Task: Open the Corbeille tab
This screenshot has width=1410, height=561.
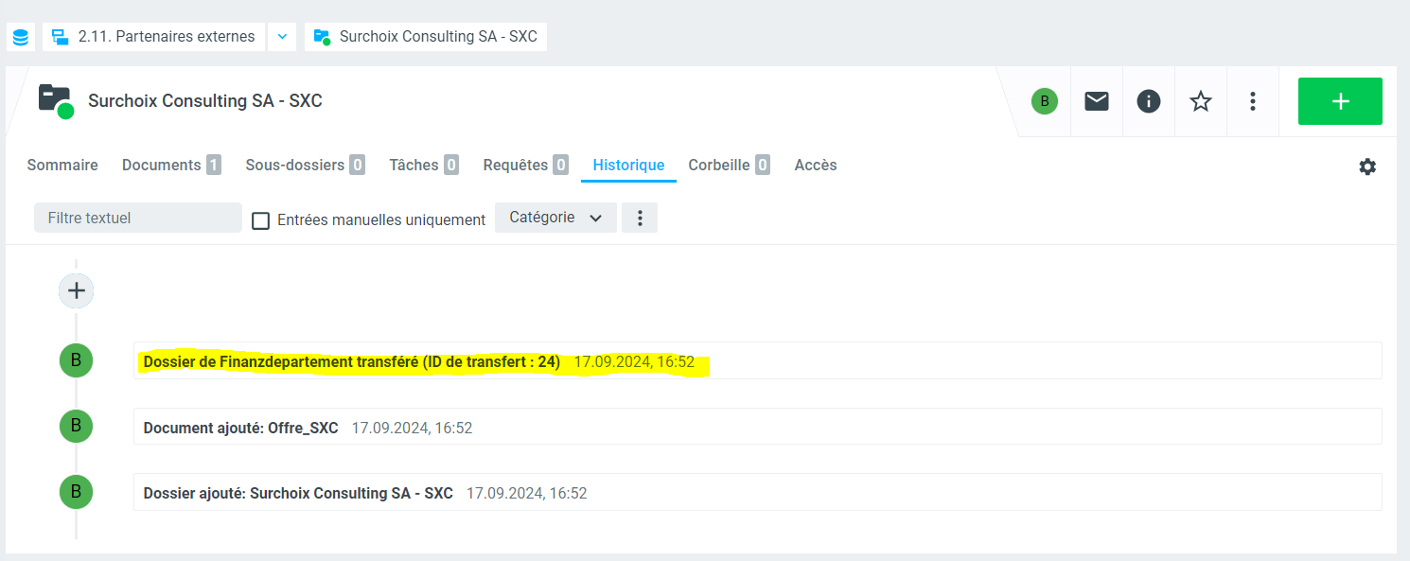Action: pyautogui.click(x=728, y=165)
